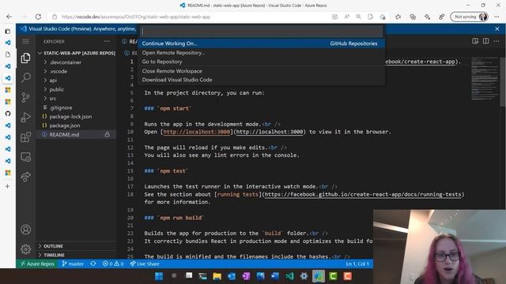The image size is (506, 284).
Task: Open editor more actions ellipsis
Action: click(x=497, y=41)
